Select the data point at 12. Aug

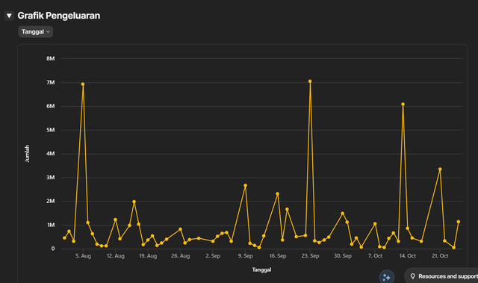[115, 220]
